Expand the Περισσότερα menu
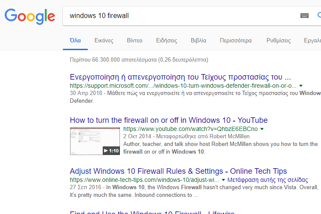 236,41
